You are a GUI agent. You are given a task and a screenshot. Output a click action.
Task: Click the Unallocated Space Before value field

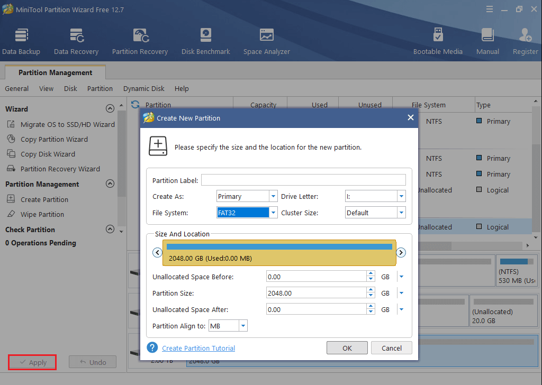[317, 277]
